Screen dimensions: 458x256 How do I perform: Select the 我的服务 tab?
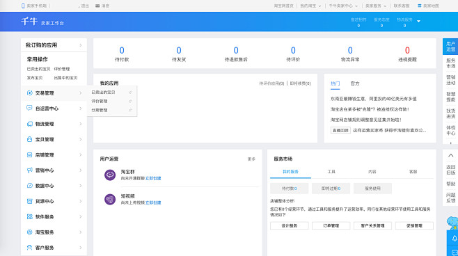click(290, 172)
